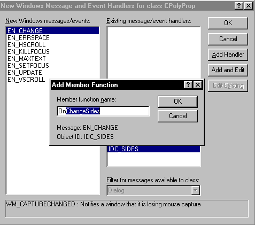Click the help icon in Add Member Function title bar
The width and height of the screenshot is (255, 225).
click(x=188, y=85)
